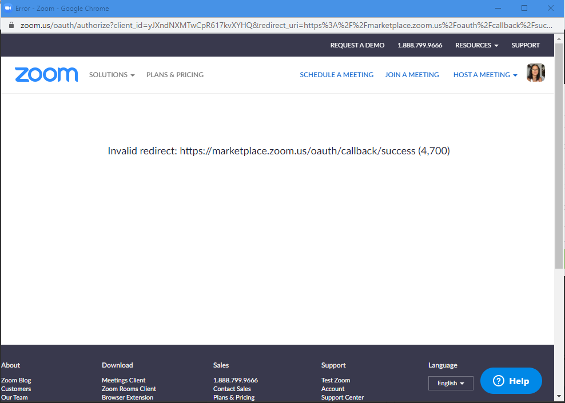Expand the Host a Meeting dropdown
Screen dimensions: 565x403
[485, 74]
